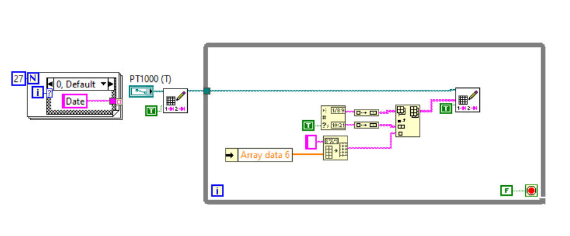The image size is (570, 236).
Task: Click the numeric constant 27
Action: (18, 78)
